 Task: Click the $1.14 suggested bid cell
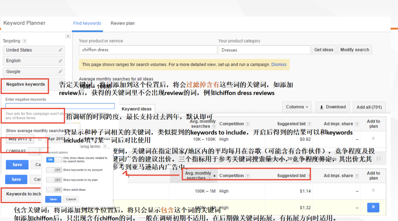pyautogui.click(x=305, y=191)
